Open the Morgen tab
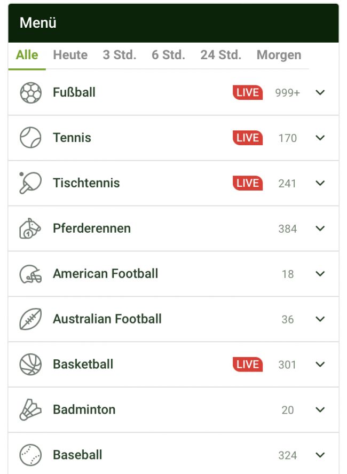This screenshot has height=474, width=347. point(279,55)
